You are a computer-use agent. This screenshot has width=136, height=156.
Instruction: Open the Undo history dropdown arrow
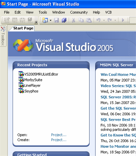point(104,20)
